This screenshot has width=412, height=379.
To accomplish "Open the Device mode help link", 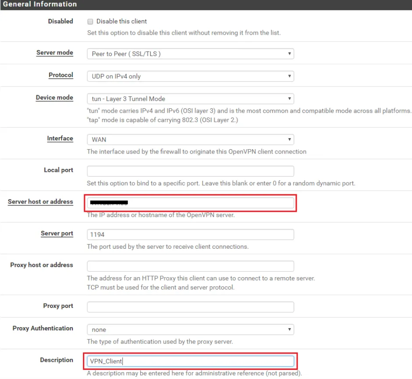I will (x=54, y=97).
